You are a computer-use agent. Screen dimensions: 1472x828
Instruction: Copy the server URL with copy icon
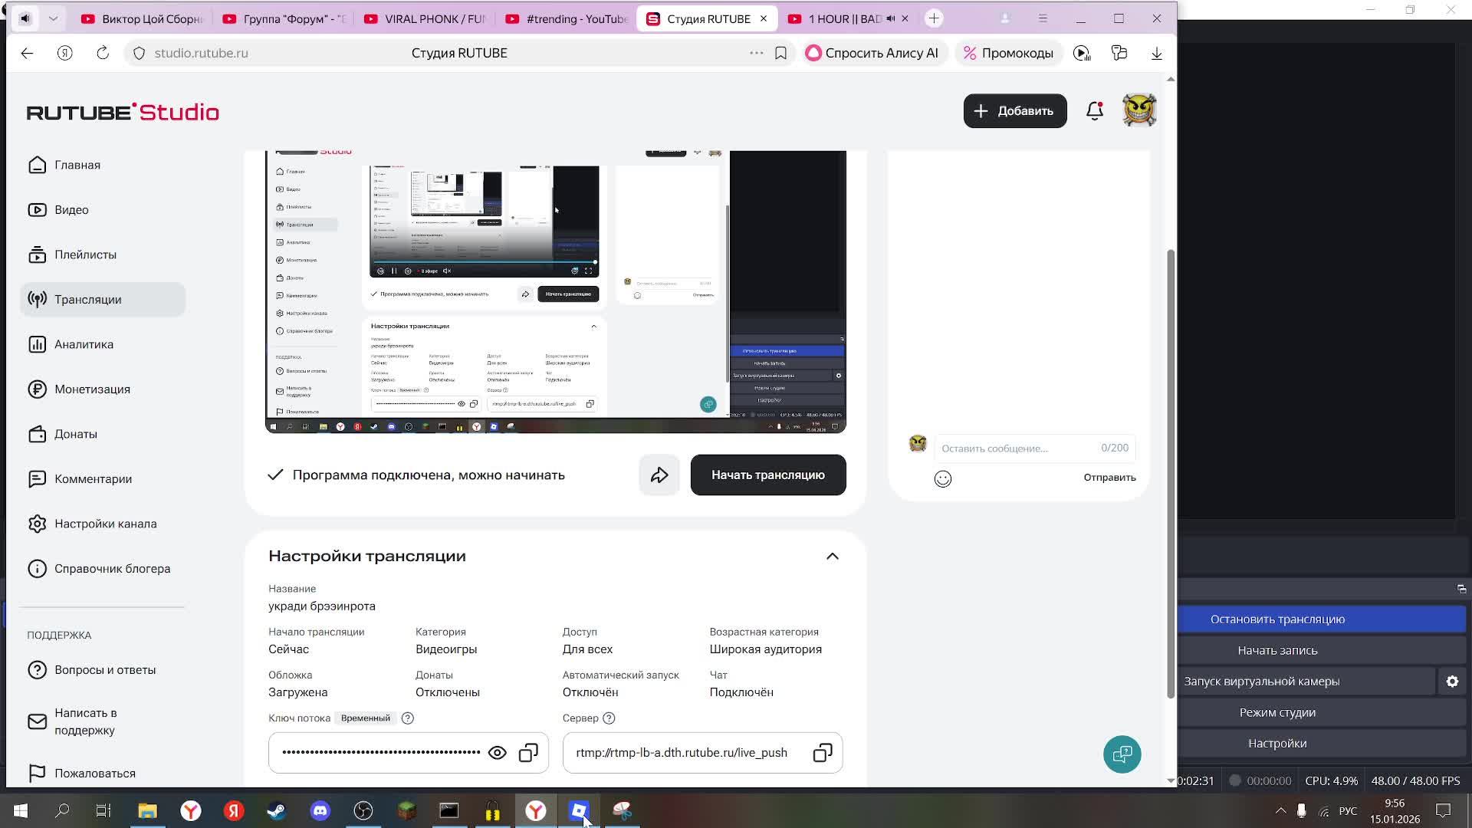(823, 753)
